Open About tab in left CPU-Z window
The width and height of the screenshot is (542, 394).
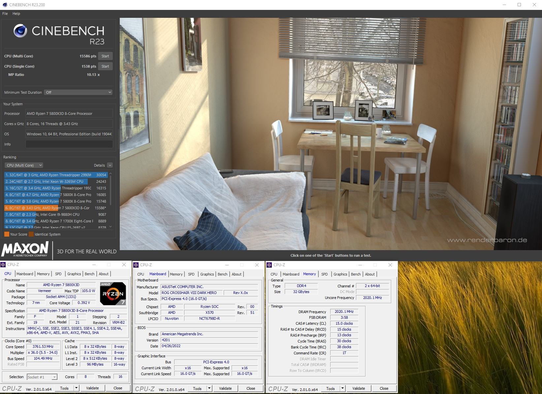pyautogui.click(x=104, y=274)
